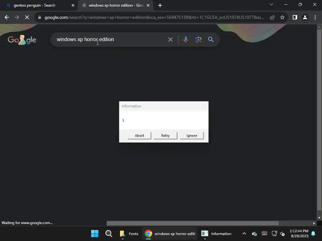Open the OneDrive cloud tray icon

click(x=254, y=233)
